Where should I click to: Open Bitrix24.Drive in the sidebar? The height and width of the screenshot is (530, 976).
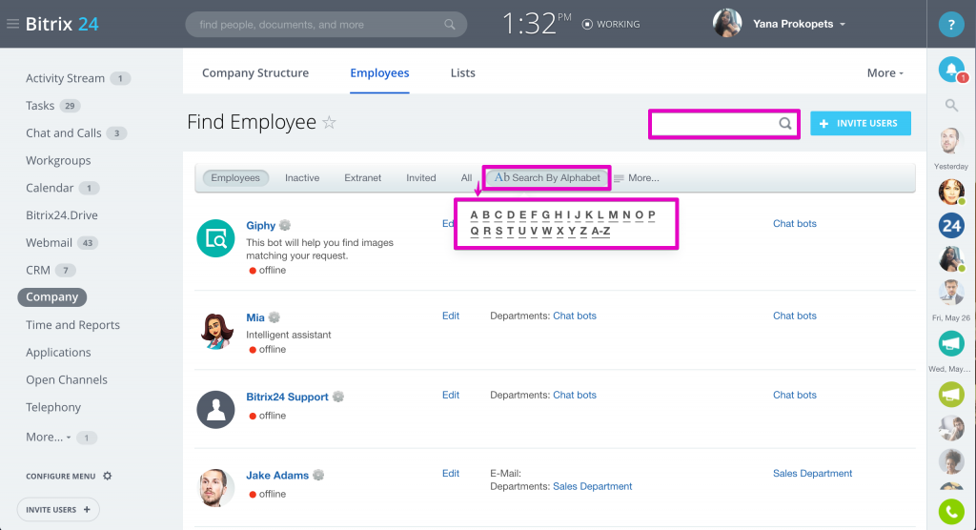pyautogui.click(x=62, y=214)
